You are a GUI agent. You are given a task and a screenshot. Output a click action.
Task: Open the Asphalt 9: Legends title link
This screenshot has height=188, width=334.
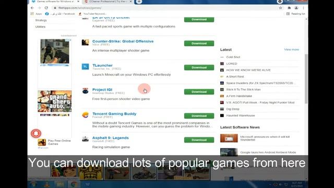111,138
